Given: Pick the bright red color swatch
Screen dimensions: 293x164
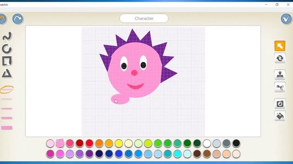Looking at the screenshot, I should (x=89, y=143).
